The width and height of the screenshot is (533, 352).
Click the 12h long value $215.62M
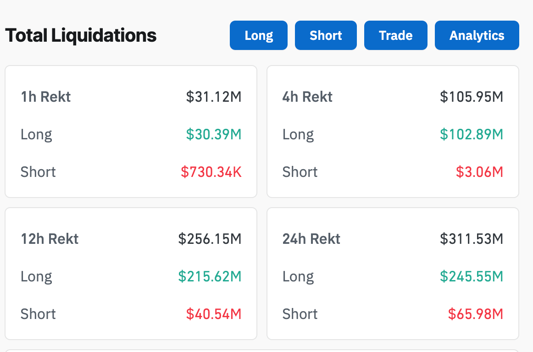pyautogui.click(x=210, y=276)
